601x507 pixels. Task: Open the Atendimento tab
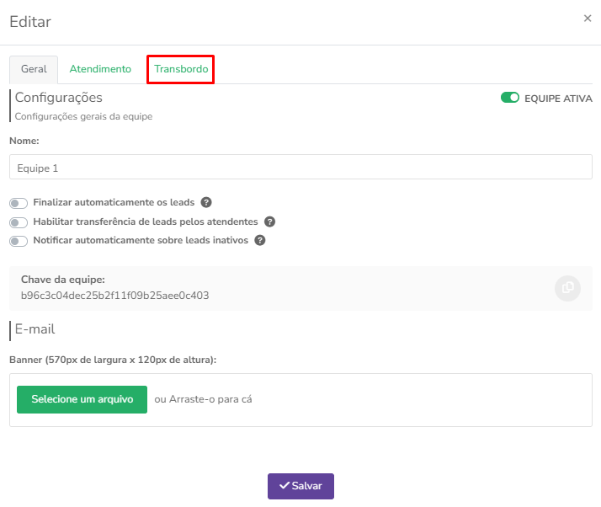click(100, 69)
